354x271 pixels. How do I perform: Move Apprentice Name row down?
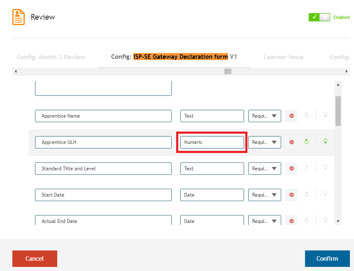(306, 116)
